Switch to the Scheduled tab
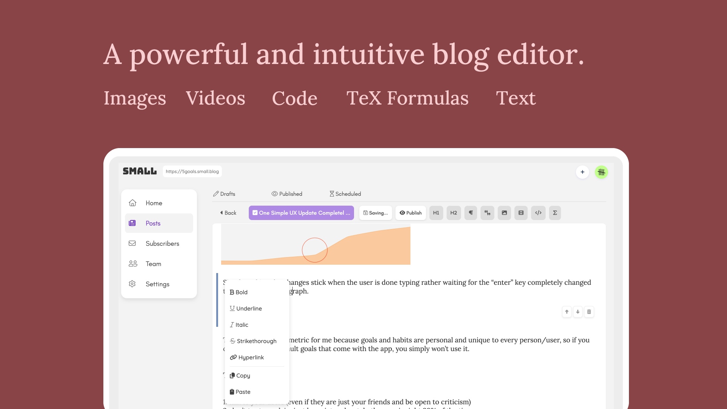 (345, 194)
